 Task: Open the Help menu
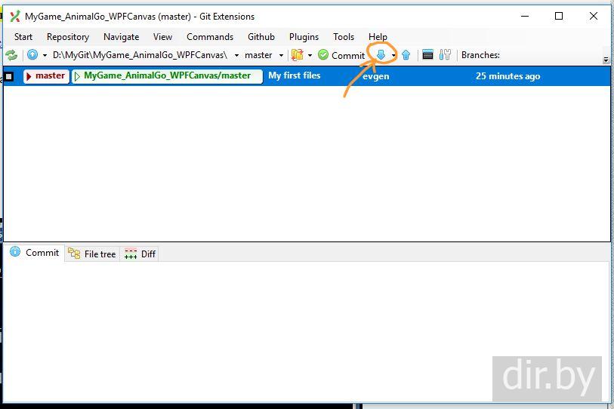[378, 37]
